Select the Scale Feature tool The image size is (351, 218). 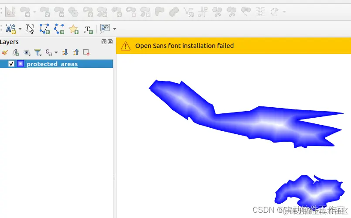(59, 12)
